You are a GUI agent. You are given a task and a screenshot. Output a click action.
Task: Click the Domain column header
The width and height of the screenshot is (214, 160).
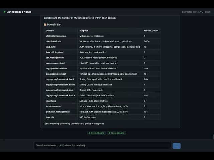click(61, 31)
